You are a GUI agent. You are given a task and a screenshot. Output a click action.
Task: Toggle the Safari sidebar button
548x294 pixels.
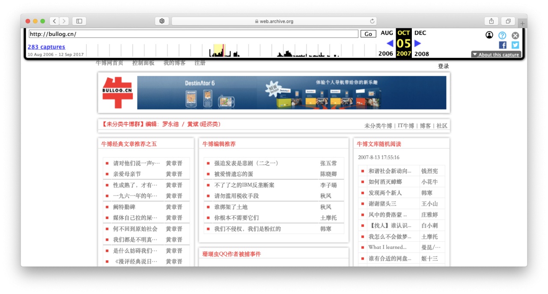79,21
